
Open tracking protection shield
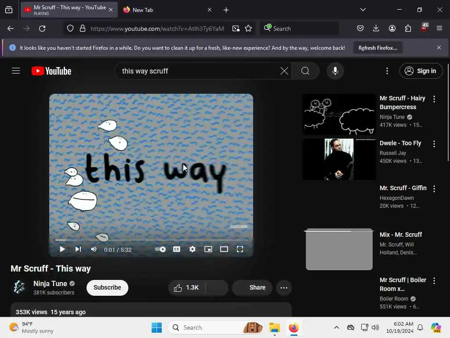pyautogui.click(x=70, y=29)
